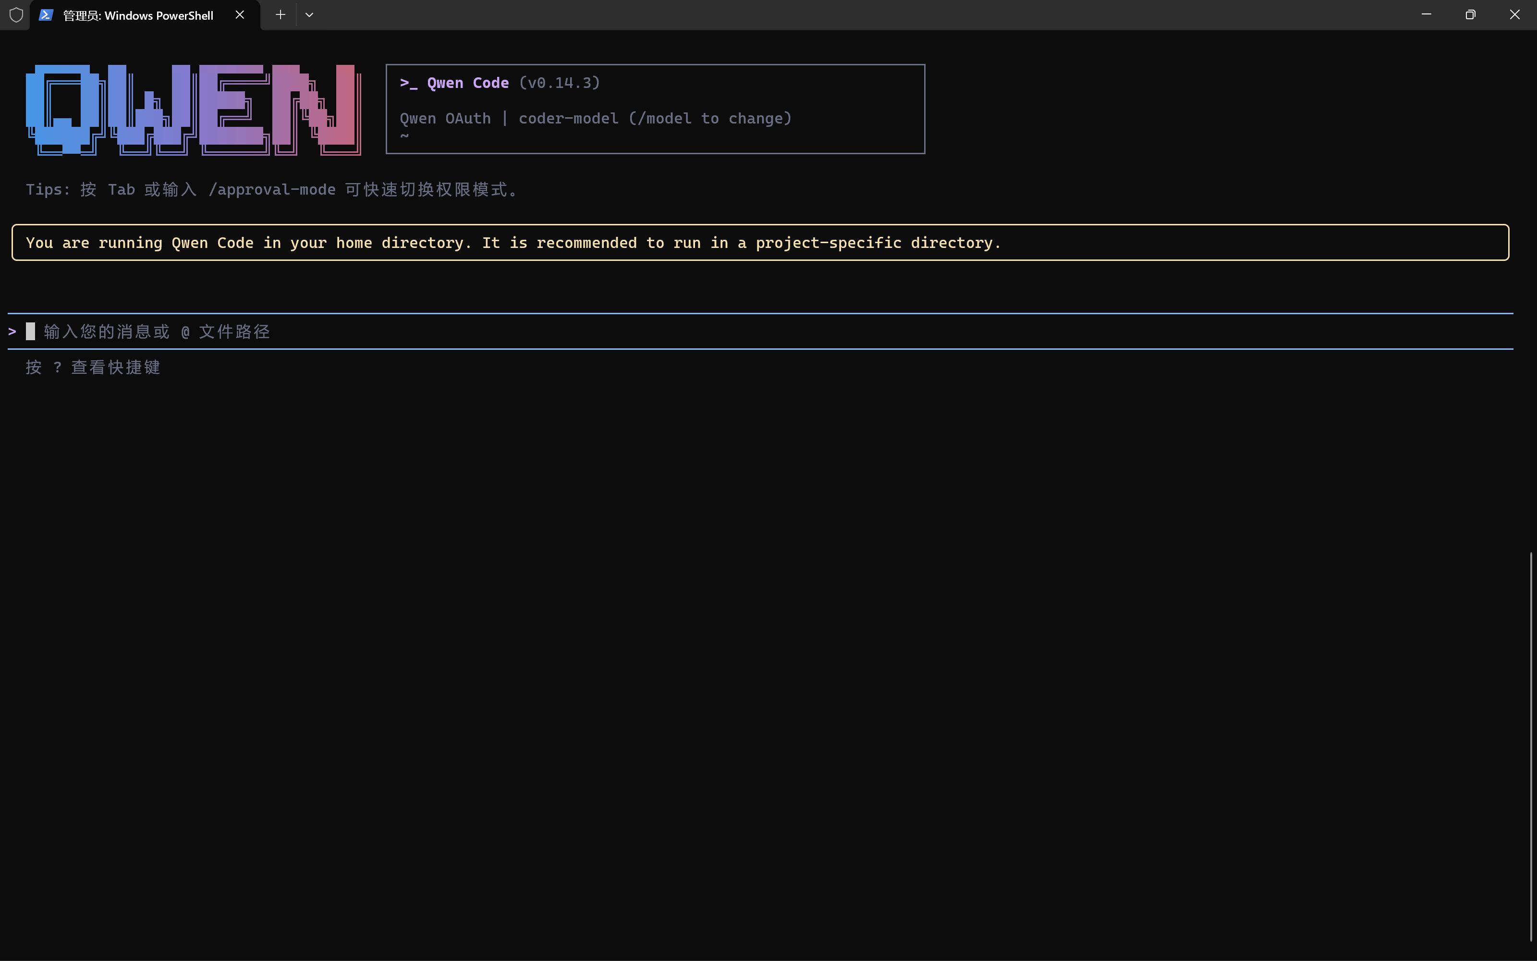Close the terminal window

(1515, 14)
